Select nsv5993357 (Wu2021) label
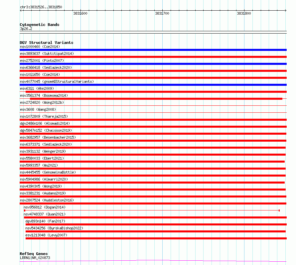 click(39, 165)
